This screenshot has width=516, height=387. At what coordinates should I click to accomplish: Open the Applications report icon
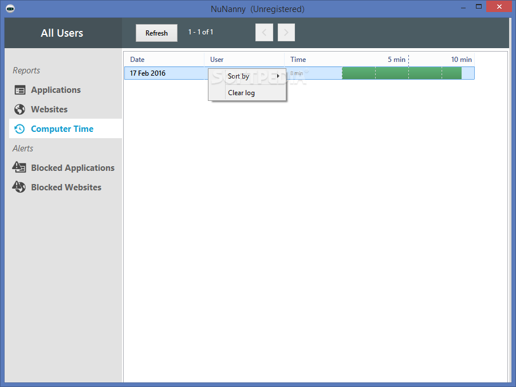click(x=19, y=90)
